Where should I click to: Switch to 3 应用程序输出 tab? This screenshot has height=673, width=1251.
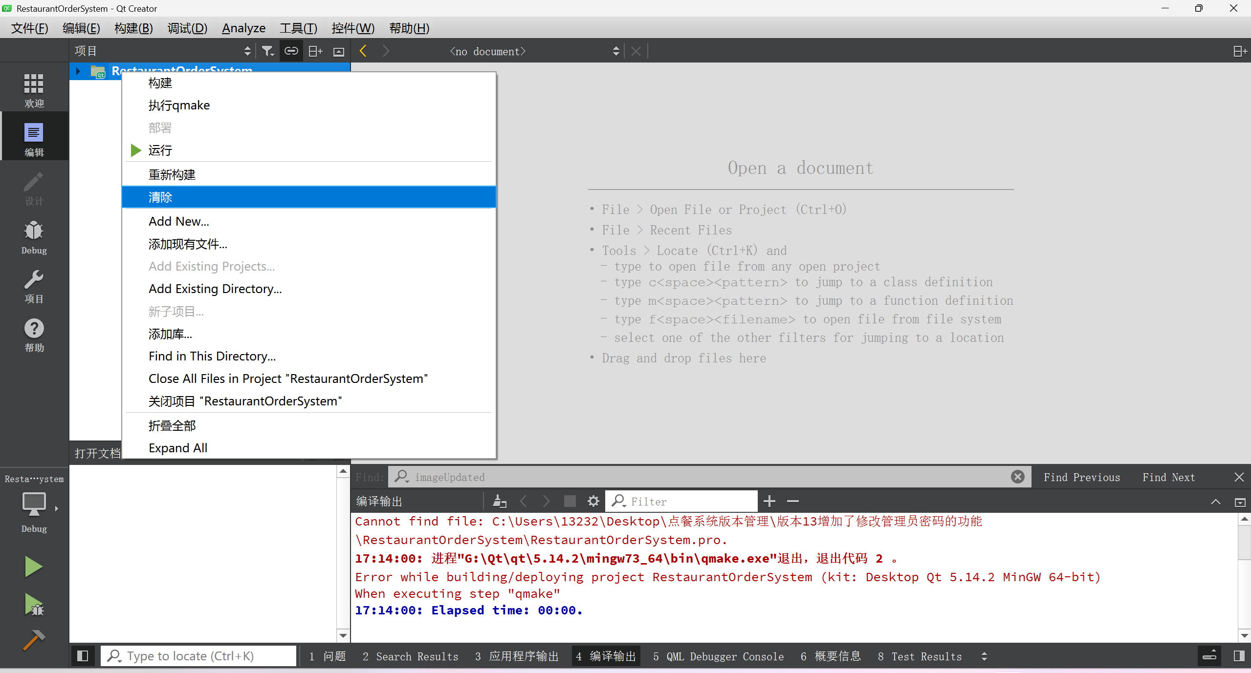(517, 656)
